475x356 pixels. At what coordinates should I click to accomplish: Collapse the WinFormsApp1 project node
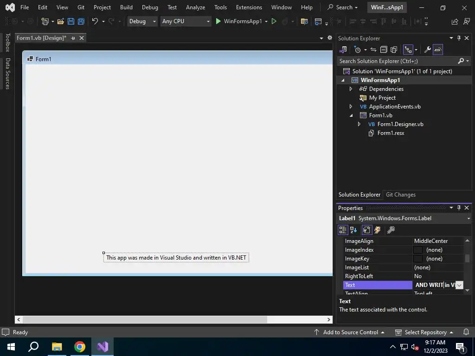point(343,80)
